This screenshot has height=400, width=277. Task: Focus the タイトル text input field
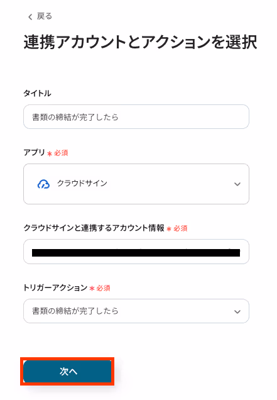pyautogui.click(x=136, y=117)
